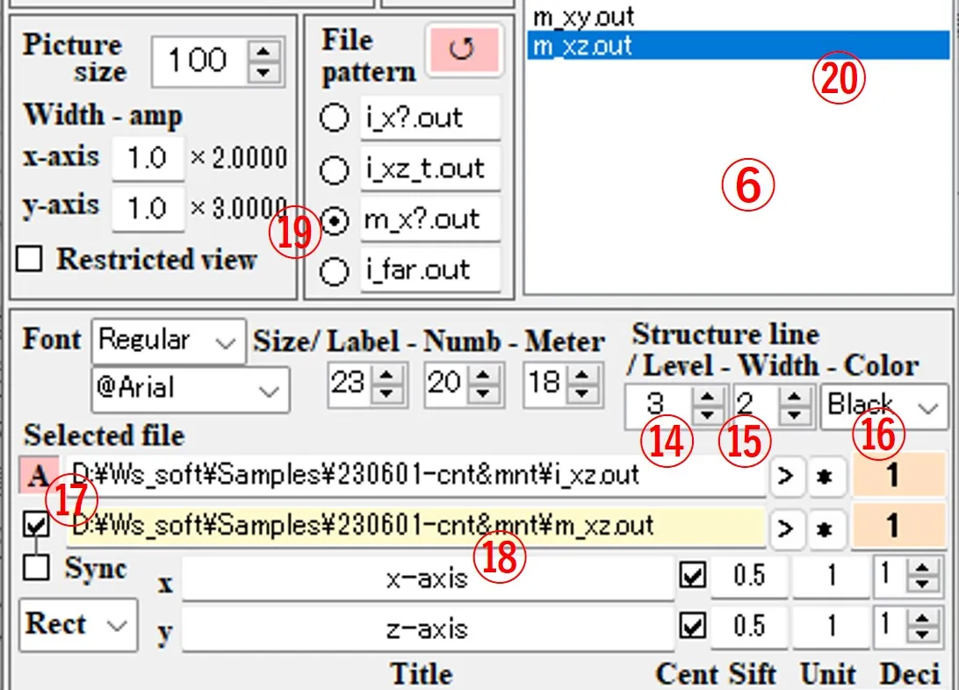Decrease the y-axis Deci spinner
Viewport: 959px width, 690px height.
click(922, 635)
